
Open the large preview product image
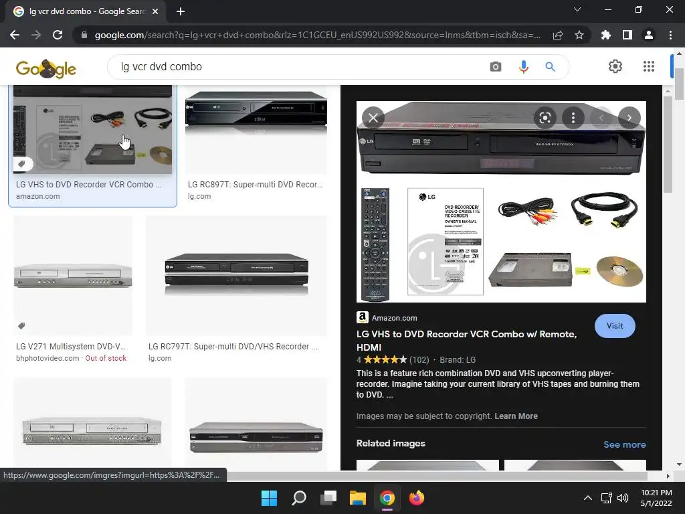[x=501, y=201]
